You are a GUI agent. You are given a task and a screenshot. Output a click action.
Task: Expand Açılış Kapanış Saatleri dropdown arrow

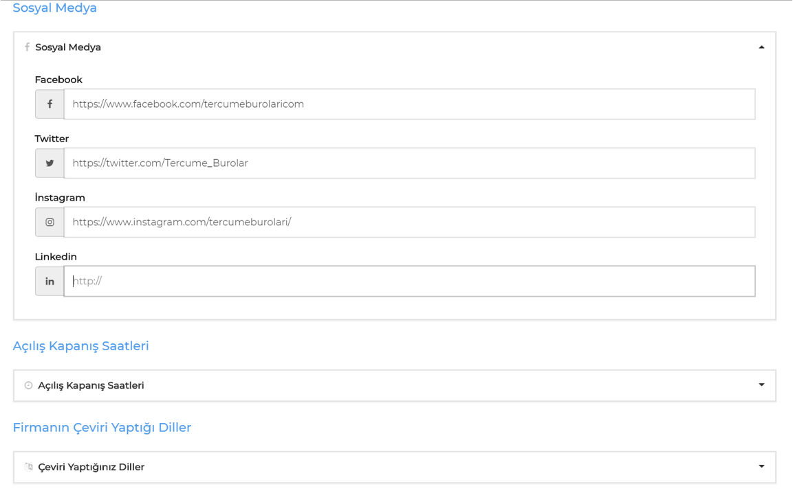[761, 385]
